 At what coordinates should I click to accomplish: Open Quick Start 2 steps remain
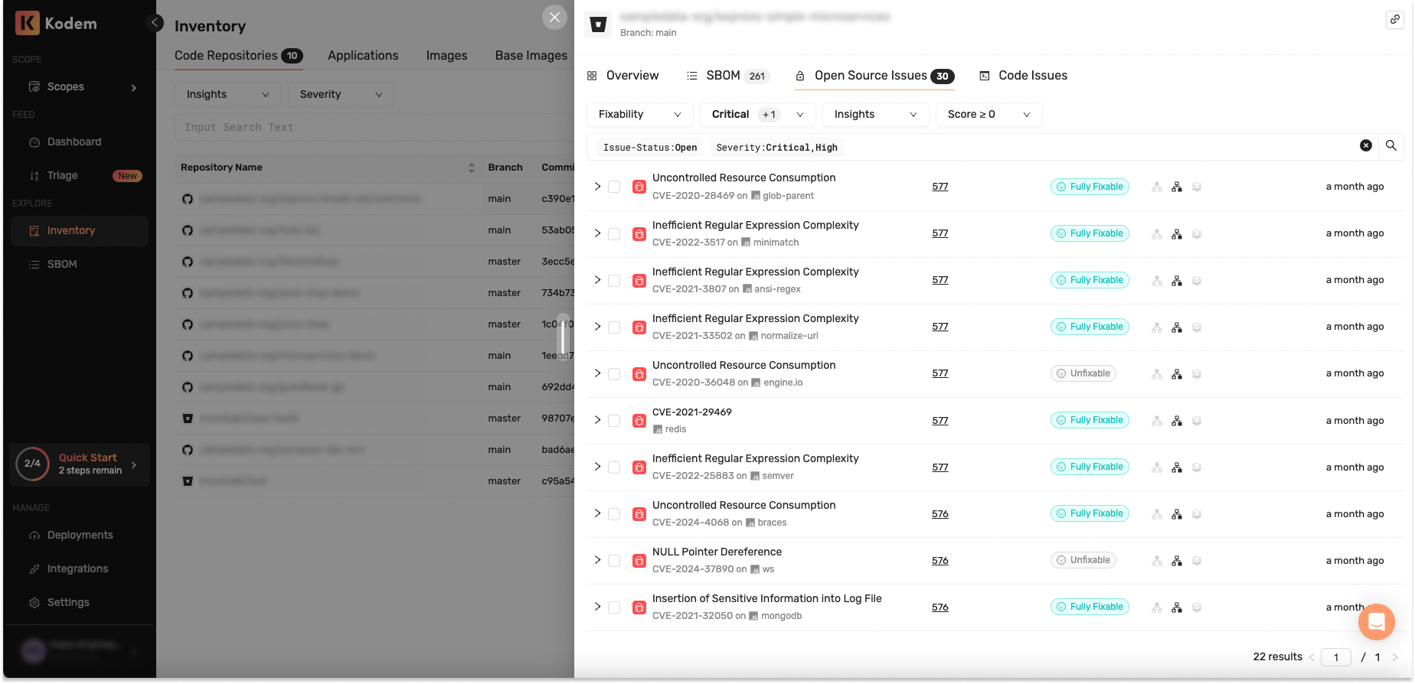point(80,464)
